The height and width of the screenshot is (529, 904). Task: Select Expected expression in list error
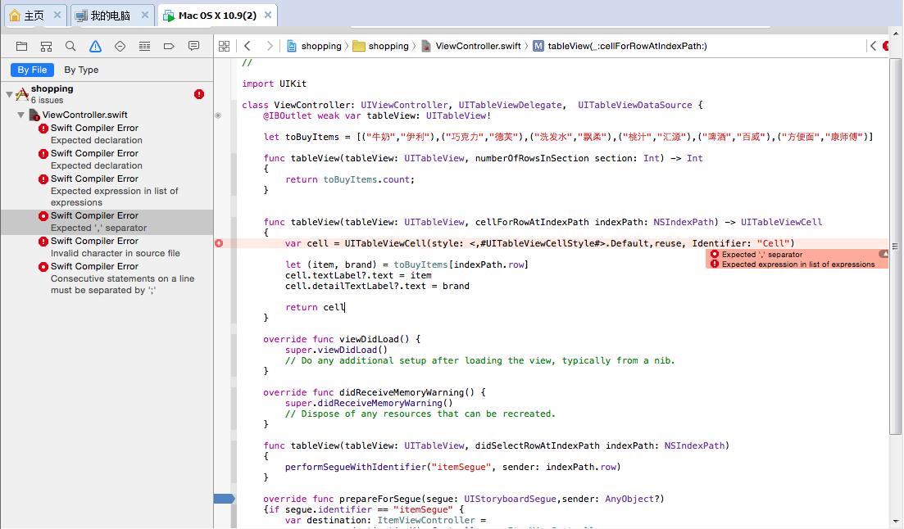pos(107,191)
